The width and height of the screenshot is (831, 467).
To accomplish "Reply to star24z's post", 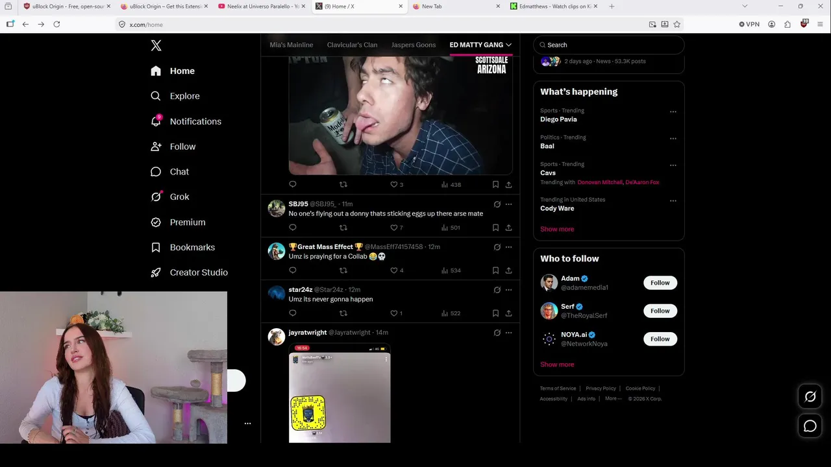I will tap(293, 313).
